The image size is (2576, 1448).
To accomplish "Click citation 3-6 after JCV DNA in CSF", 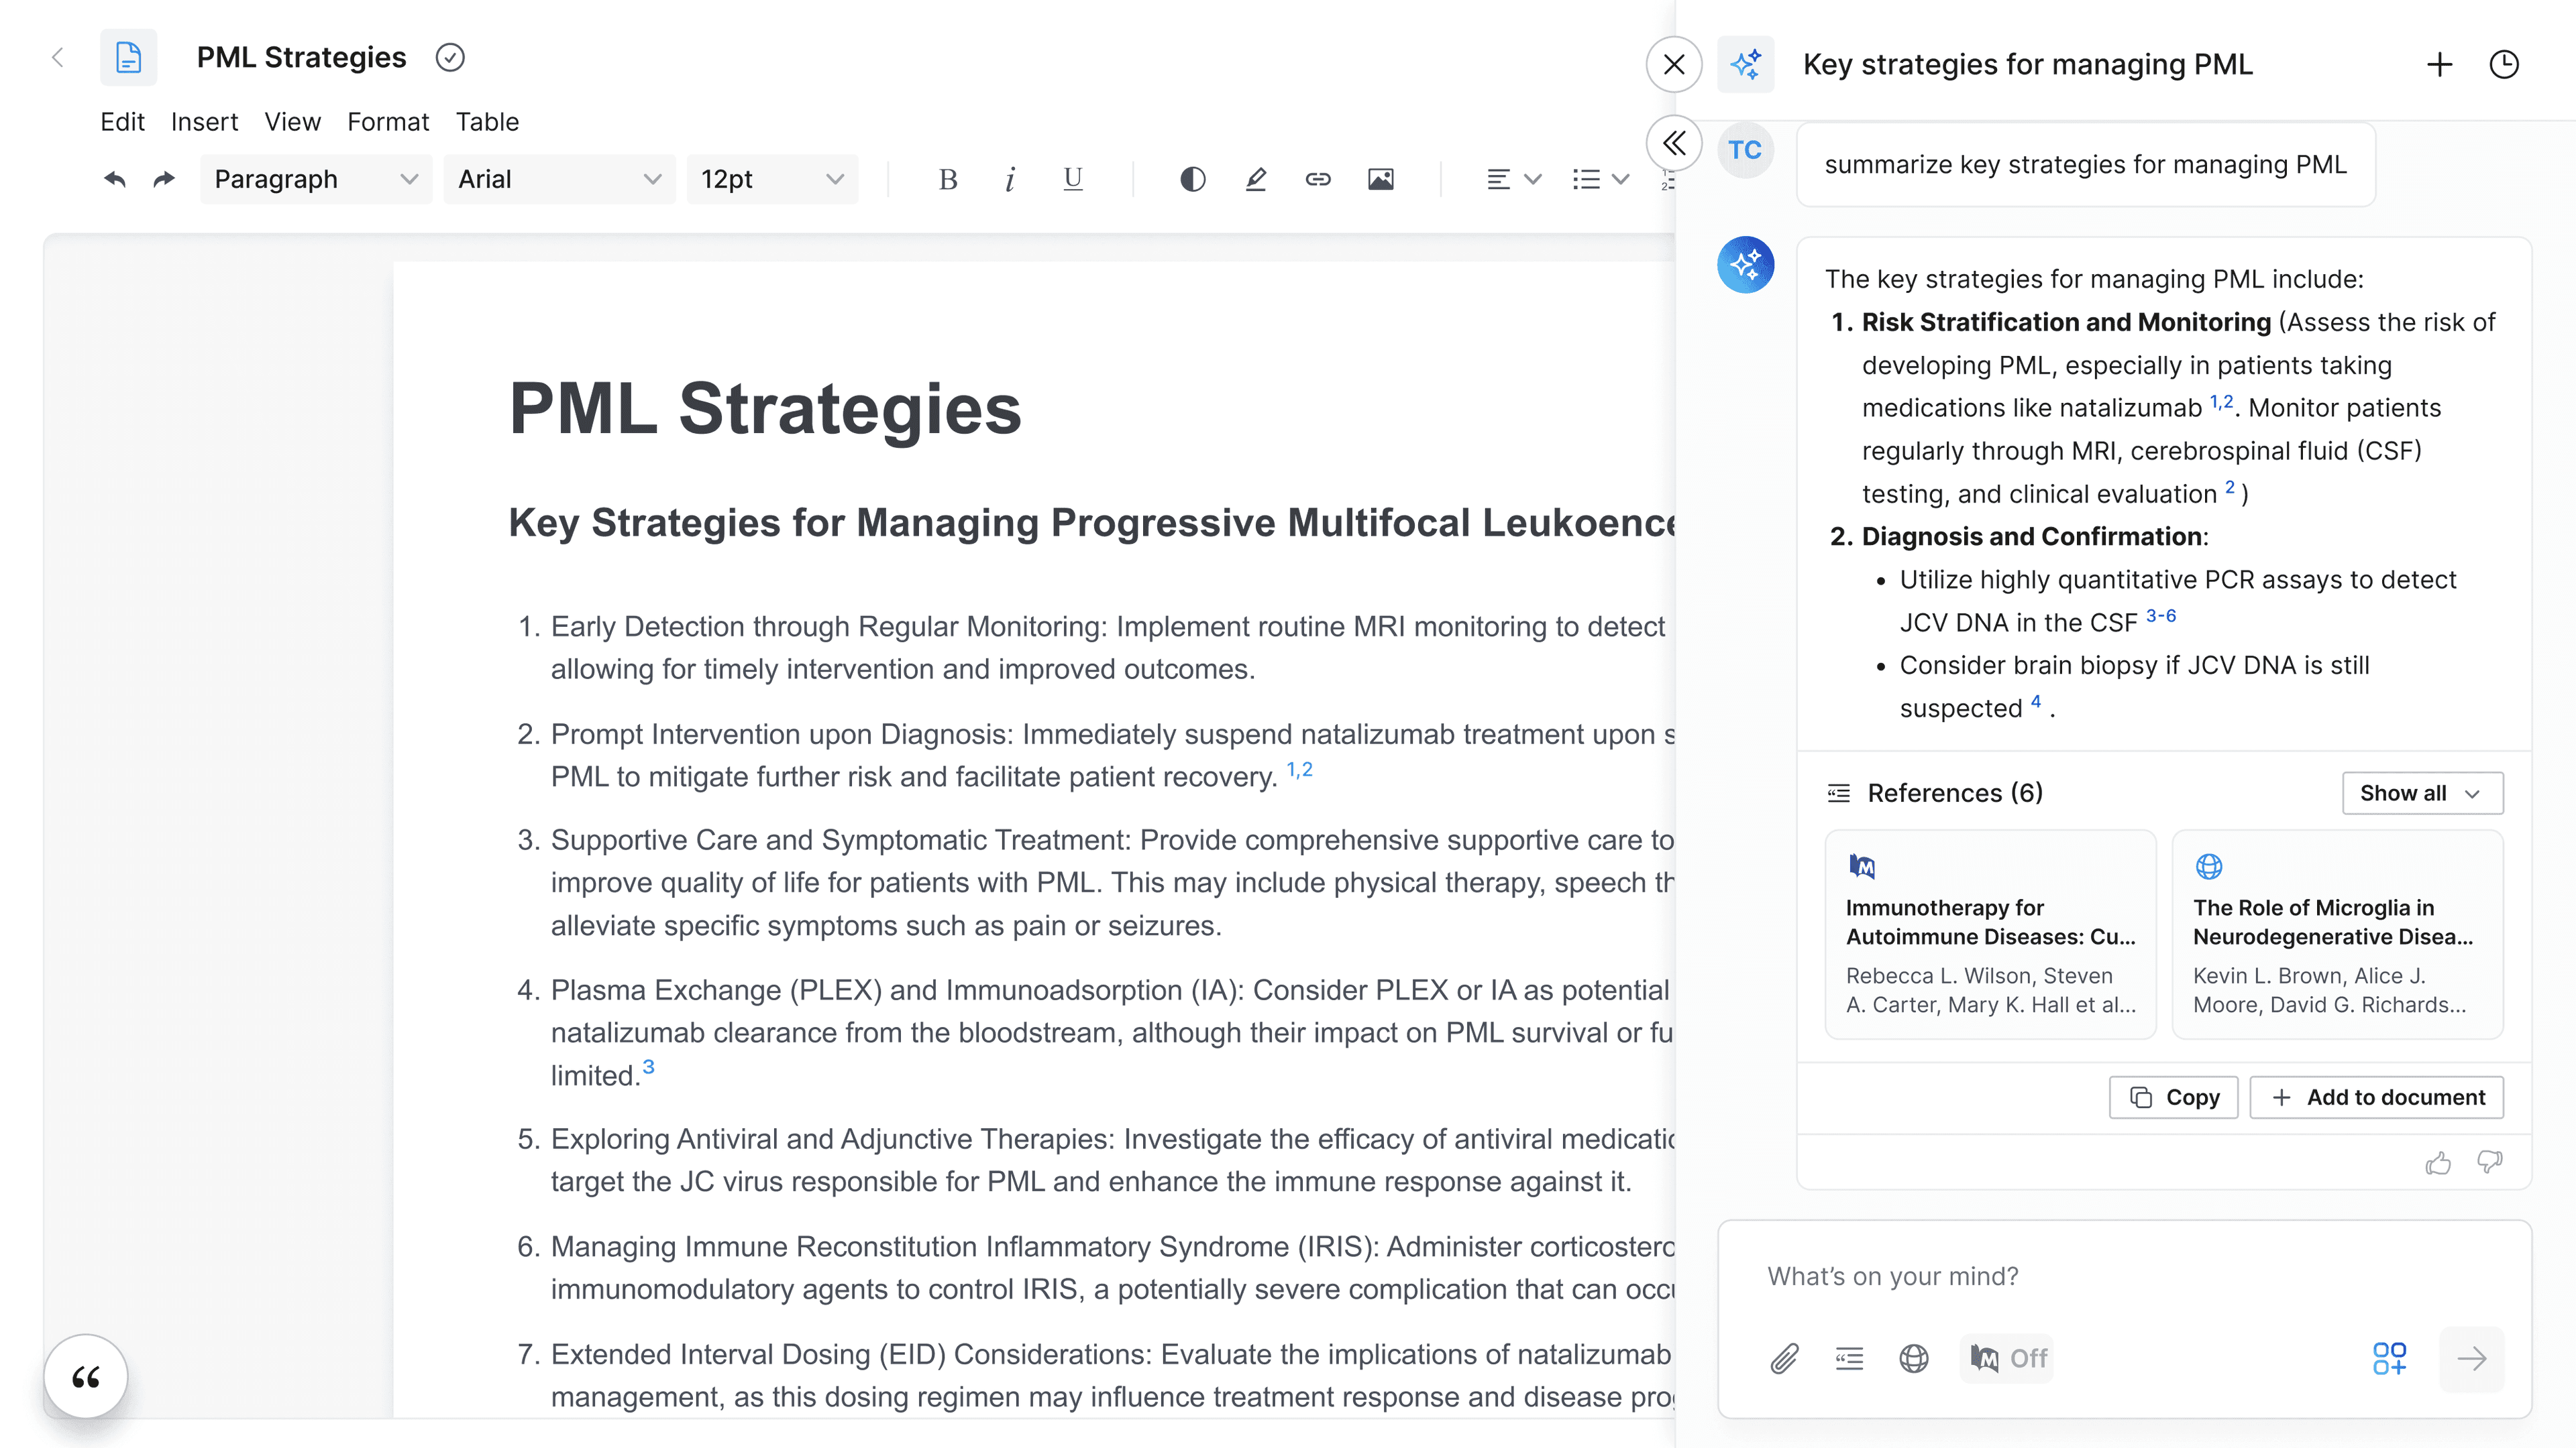I will pos(2161,617).
